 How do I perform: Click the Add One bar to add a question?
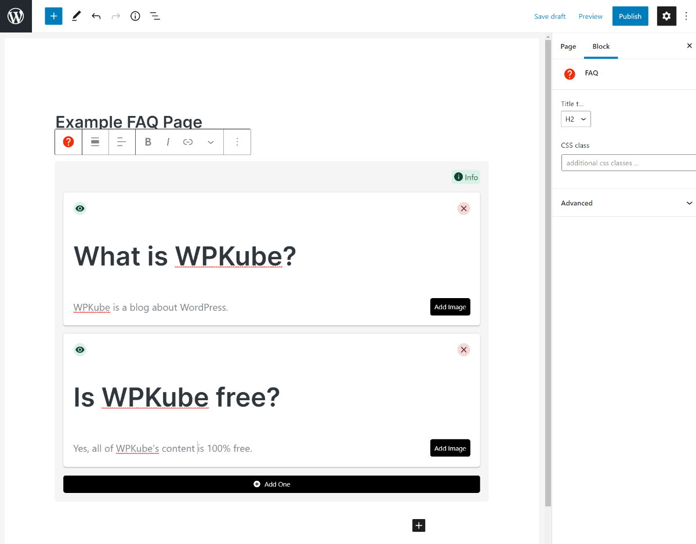click(271, 484)
